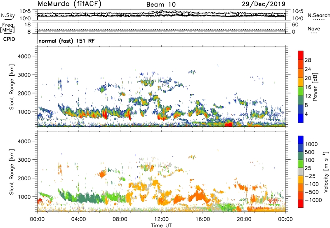Click the McMurdo (fitACF) title
This screenshot has width=330, height=228.
[x=69, y=4]
